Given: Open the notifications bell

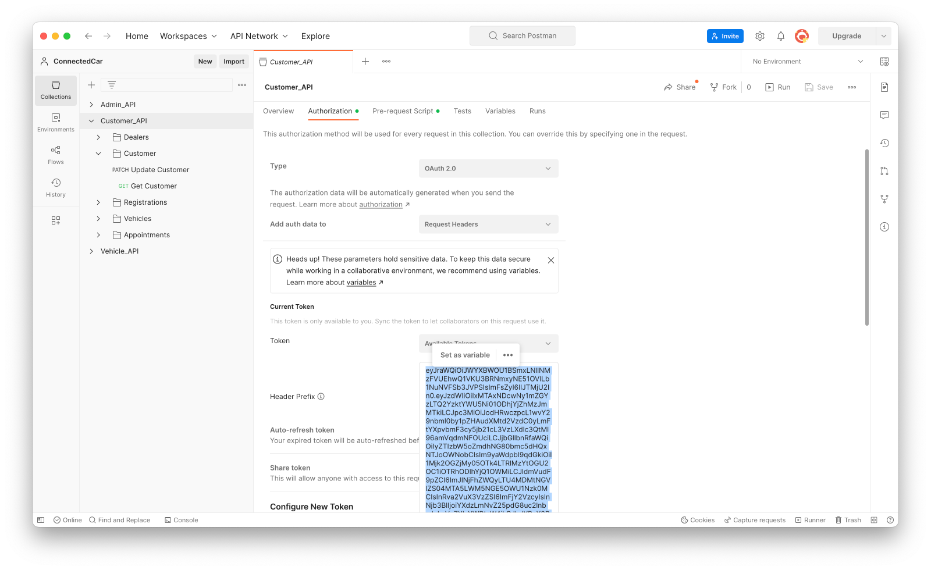Looking at the screenshot, I should [781, 36].
